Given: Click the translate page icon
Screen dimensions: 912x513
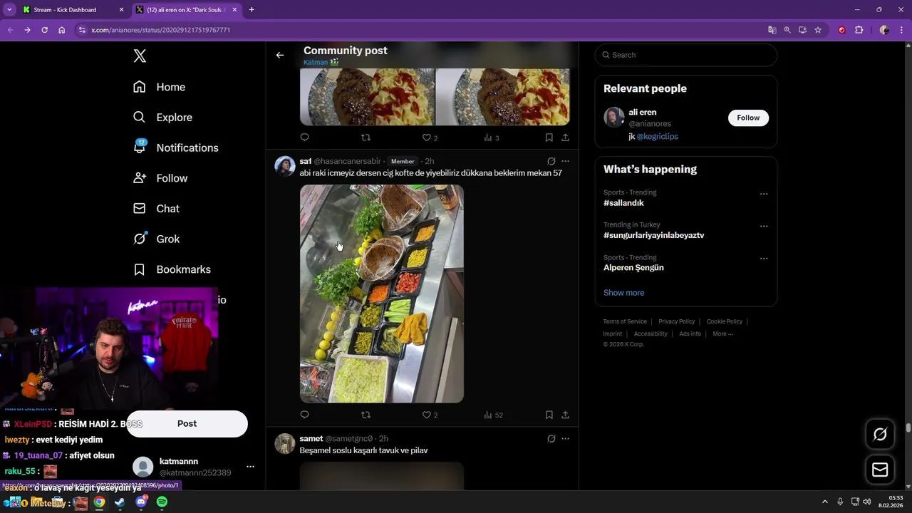Looking at the screenshot, I should 772,30.
